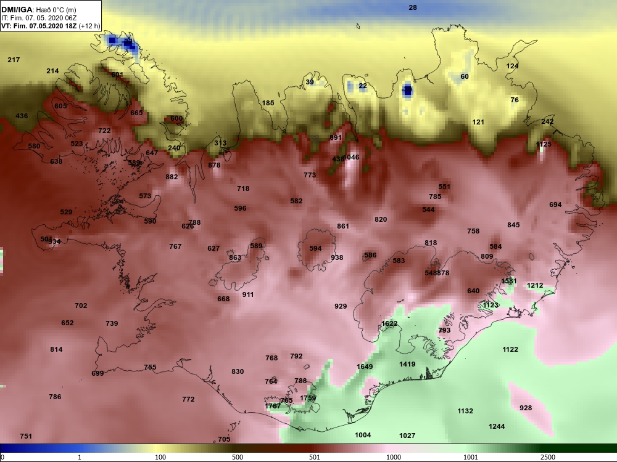This screenshot has width=617, height=462.
Task: Click the map value 124
Action: tap(512, 66)
